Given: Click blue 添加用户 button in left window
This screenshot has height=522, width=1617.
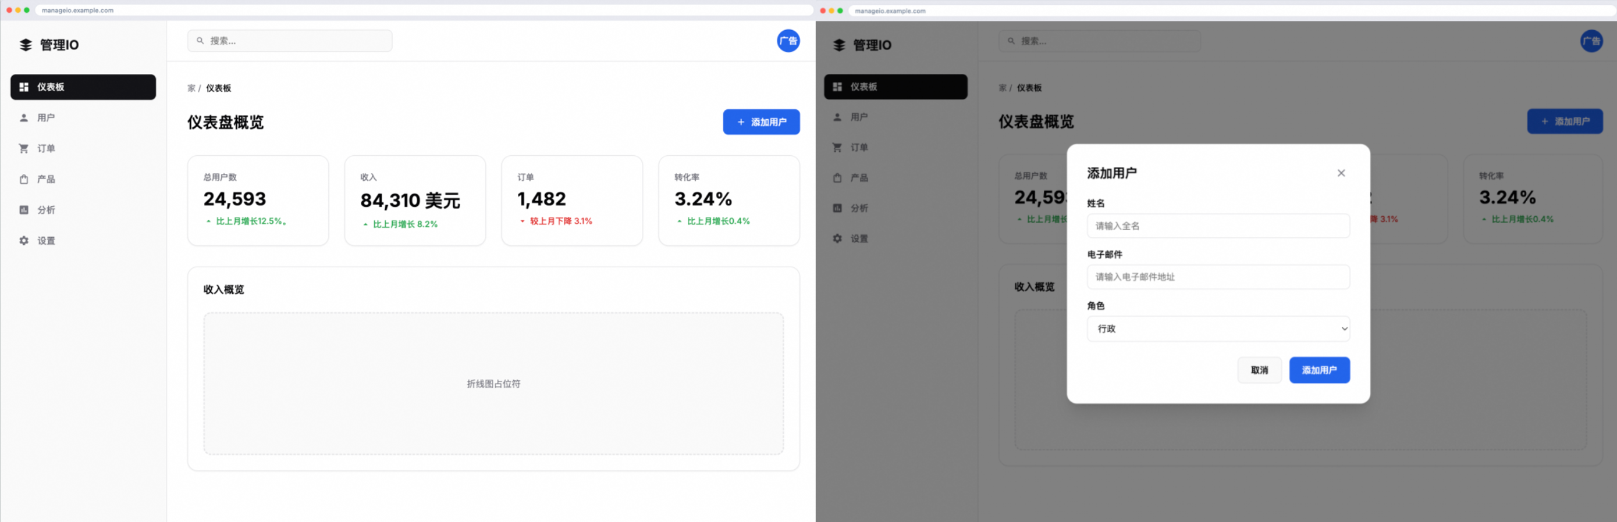Looking at the screenshot, I should 761,121.
